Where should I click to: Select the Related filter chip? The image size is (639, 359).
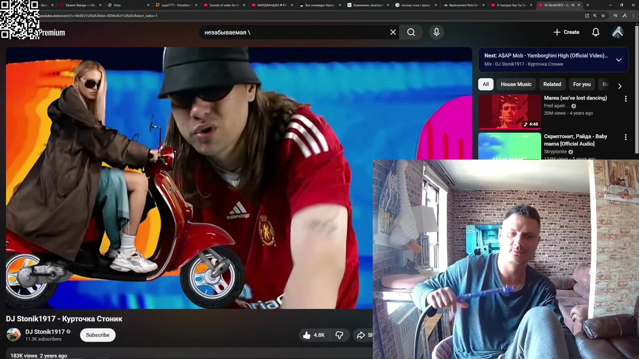(552, 84)
